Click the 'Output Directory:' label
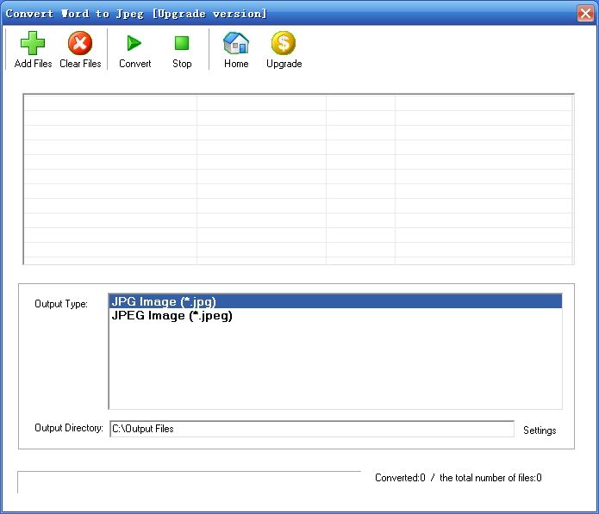Viewport: 599px width, 514px height. coord(69,428)
